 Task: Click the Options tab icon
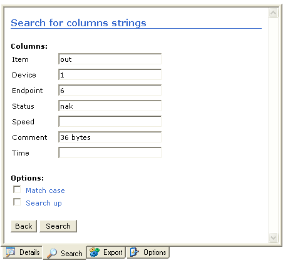pos(135,252)
